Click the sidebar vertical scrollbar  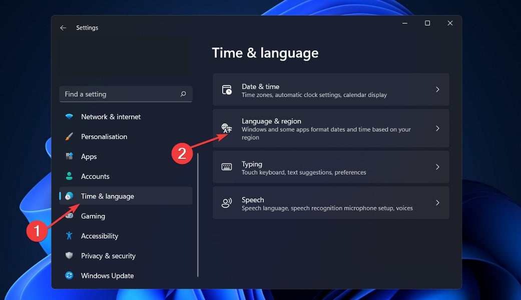pyautogui.click(x=198, y=214)
